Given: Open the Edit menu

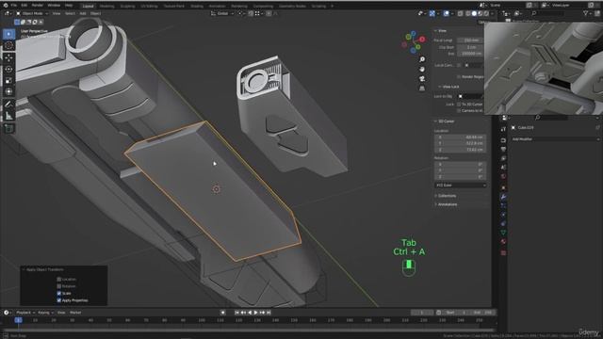Looking at the screenshot, I should [24, 6].
